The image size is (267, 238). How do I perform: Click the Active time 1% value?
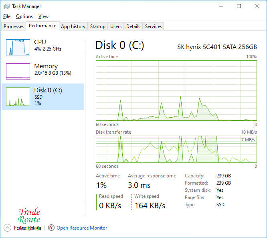(101, 185)
